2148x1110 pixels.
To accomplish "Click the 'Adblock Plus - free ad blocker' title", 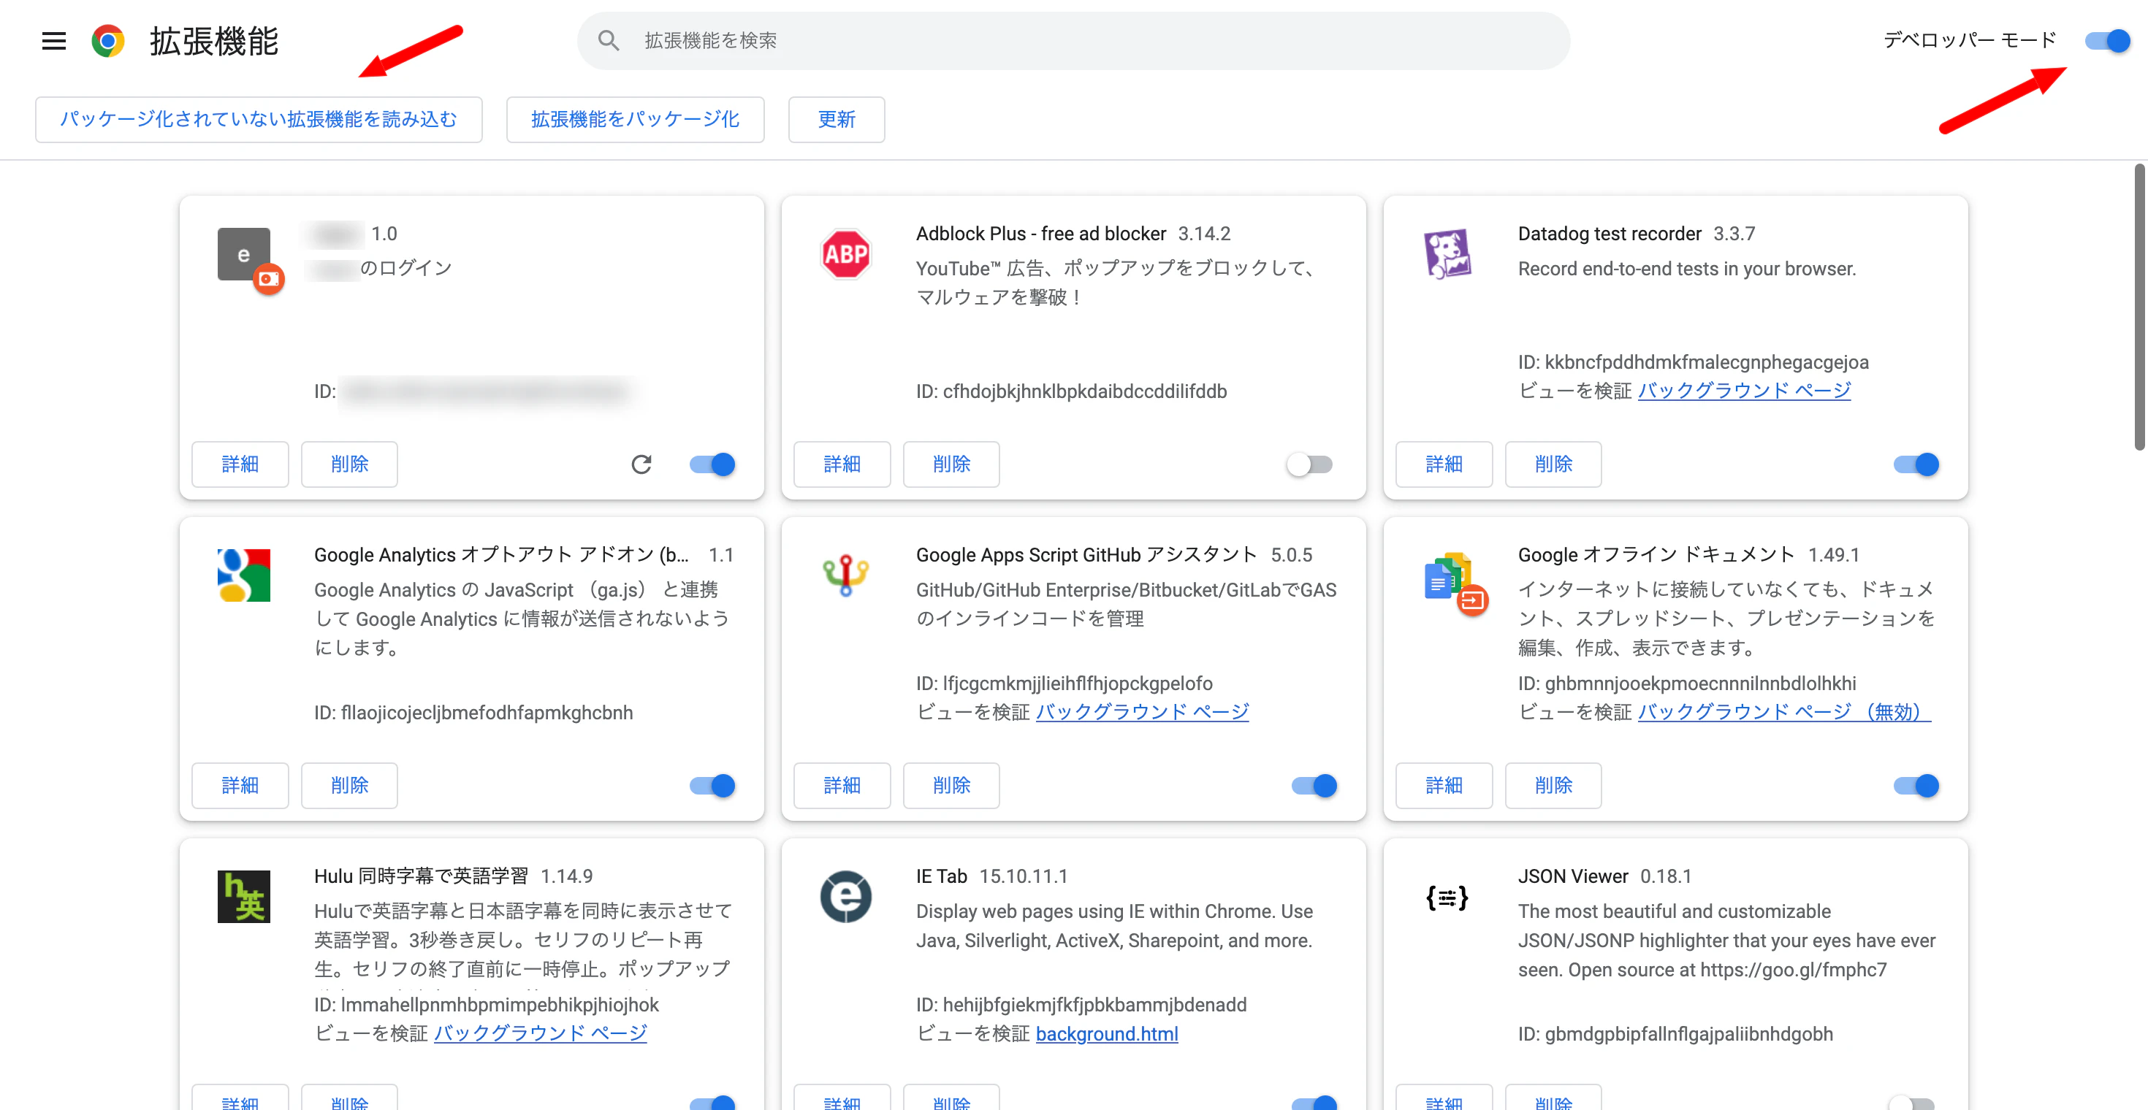I will pyautogui.click(x=1041, y=234).
